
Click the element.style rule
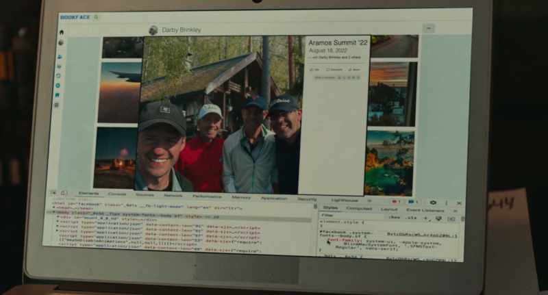pos(342,222)
